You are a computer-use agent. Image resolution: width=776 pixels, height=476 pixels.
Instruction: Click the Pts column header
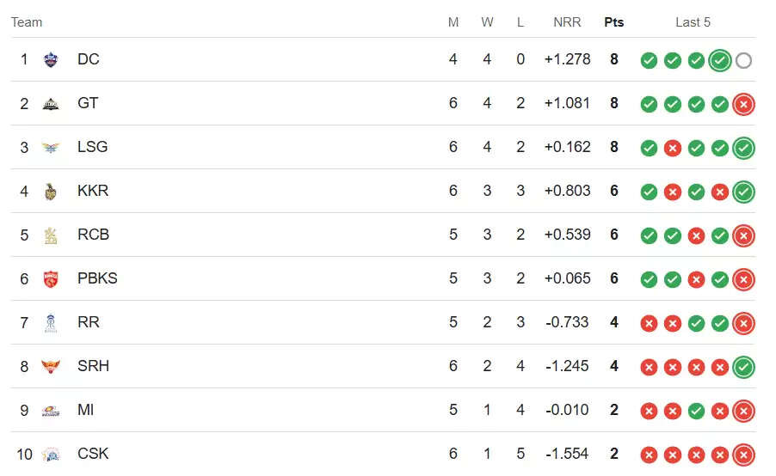613,22
